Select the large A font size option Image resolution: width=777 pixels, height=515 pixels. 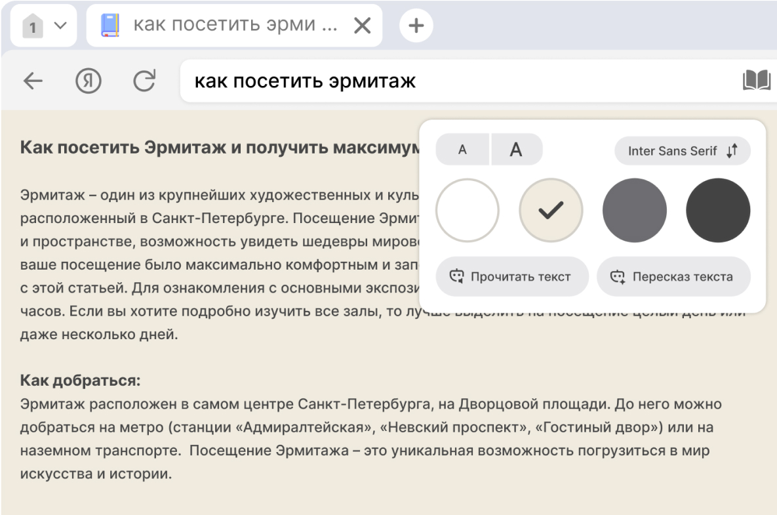[517, 150]
